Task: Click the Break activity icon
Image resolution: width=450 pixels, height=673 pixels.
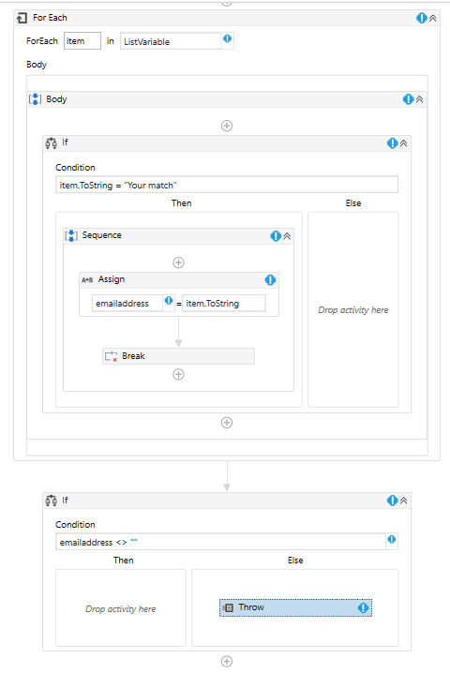Action: point(112,356)
